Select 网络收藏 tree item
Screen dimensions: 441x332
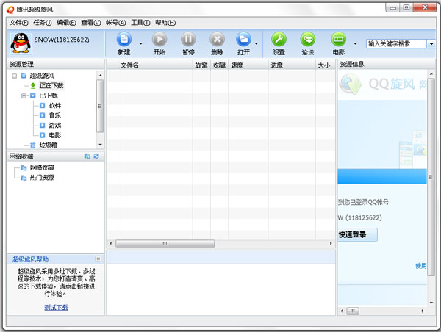point(42,167)
